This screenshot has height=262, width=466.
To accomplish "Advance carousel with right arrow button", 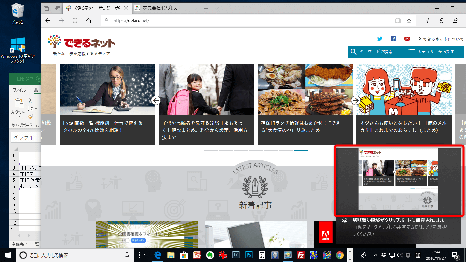I will pyautogui.click(x=355, y=100).
